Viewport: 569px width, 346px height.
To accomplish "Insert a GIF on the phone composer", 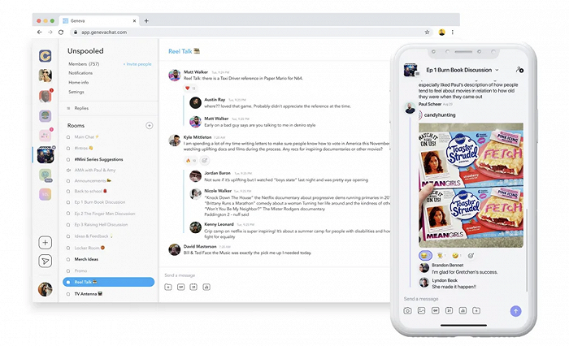I will click(x=435, y=311).
